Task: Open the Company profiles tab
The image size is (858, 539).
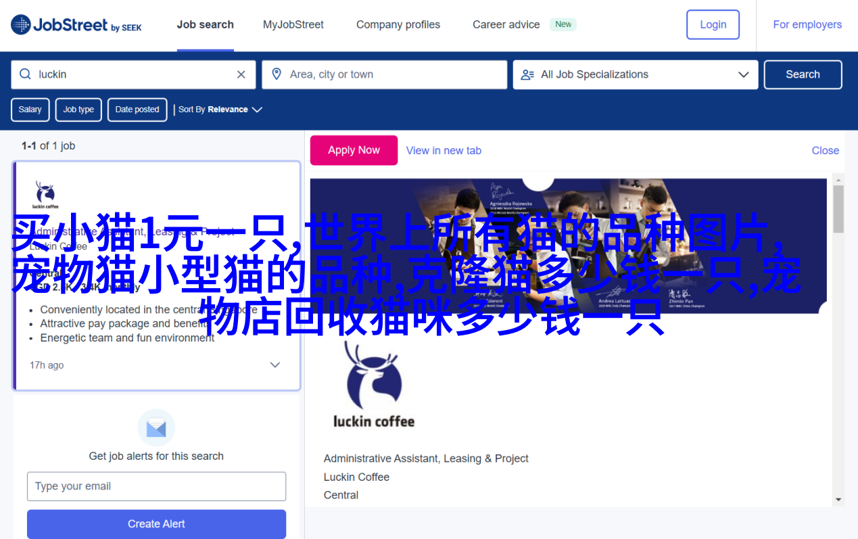Action: point(398,25)
